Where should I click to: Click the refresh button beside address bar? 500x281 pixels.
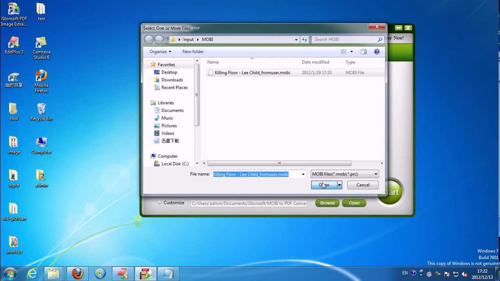[304, 39]
